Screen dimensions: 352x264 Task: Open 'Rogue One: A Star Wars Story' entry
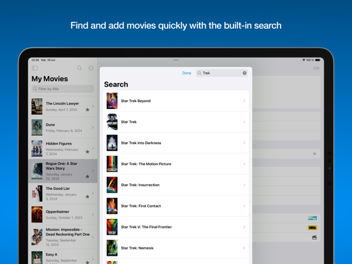tap(63, 171)
